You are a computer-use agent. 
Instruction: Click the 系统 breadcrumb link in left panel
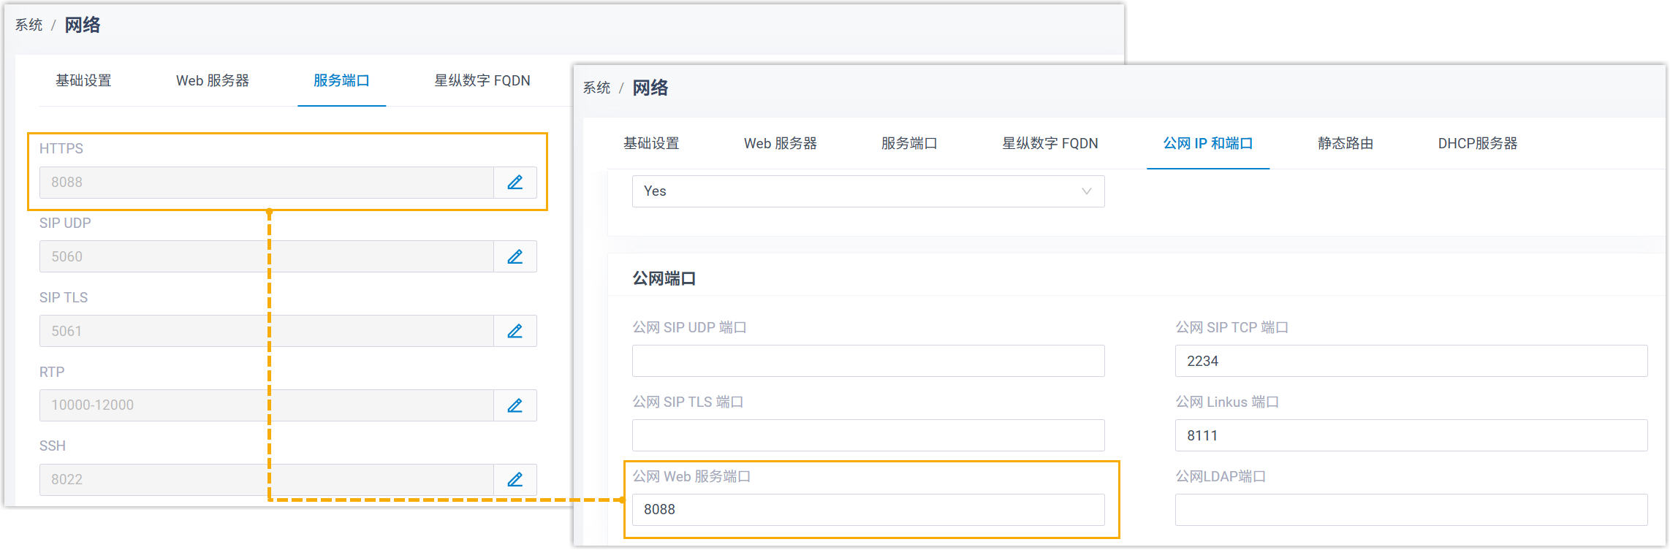29,26
